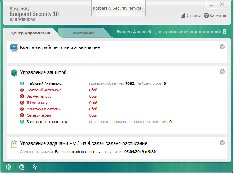
Task: Click the Сетевой экран red status indicator
Action: (x=22, y=115)
